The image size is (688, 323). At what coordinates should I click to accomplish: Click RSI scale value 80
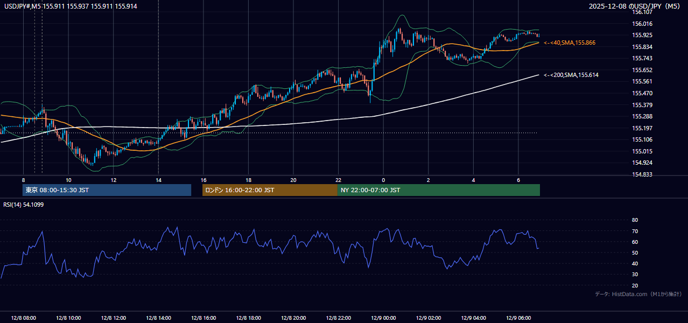(x=635, y=220)
